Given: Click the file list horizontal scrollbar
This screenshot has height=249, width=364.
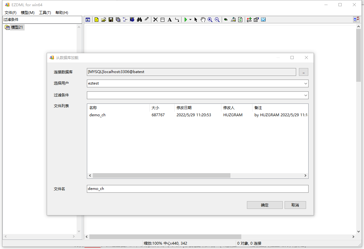Looking at the screenshot, I should [161, 176].
